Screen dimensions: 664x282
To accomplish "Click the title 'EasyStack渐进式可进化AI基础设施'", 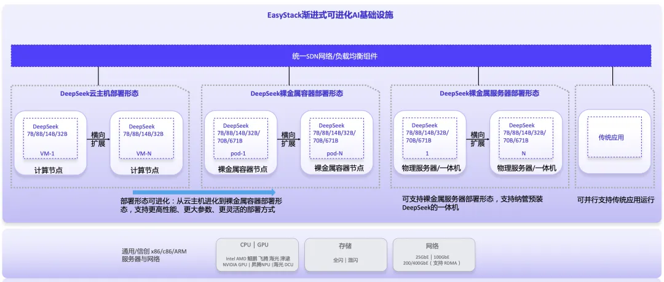I will (330, 15).
